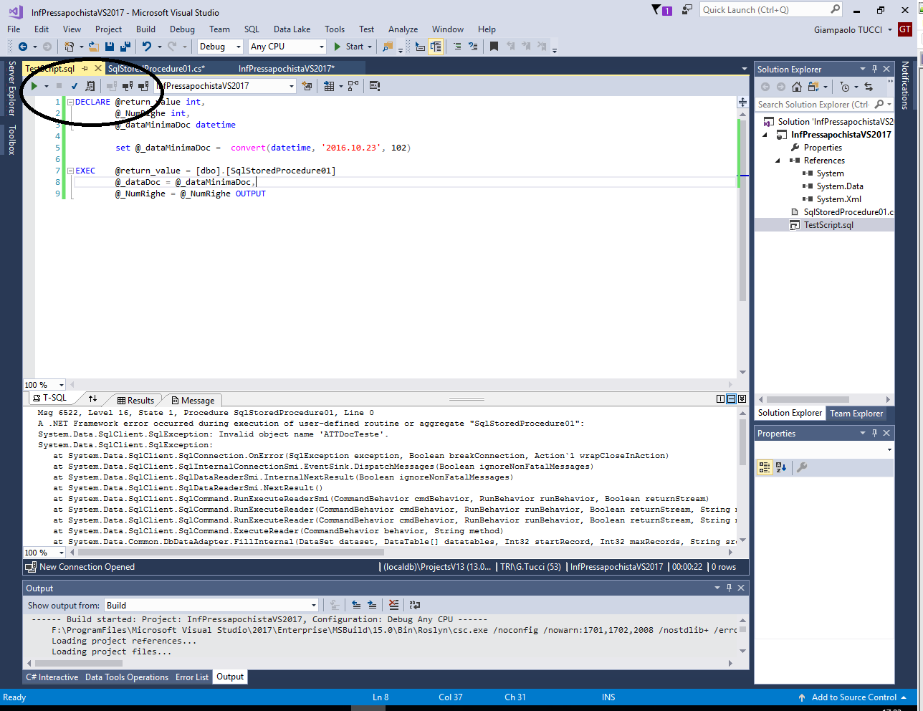Click the Start debugging button
Viewport: 923px width, 711px height.
(353, 47)
